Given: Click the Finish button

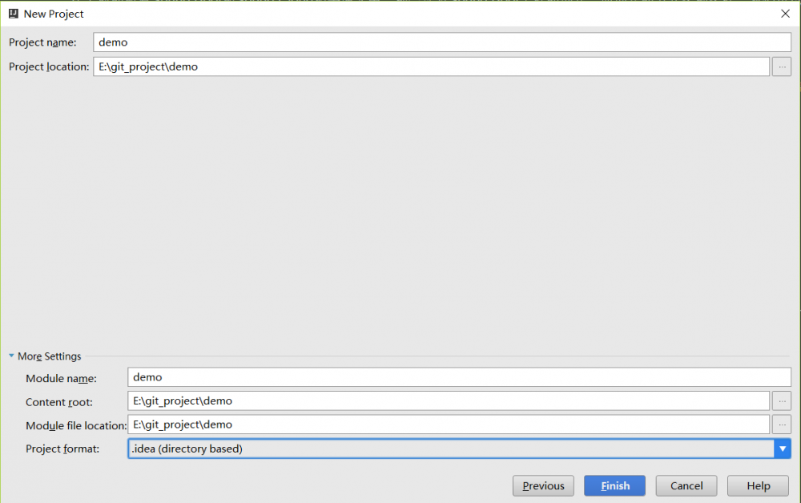Looking at the screenshot, I should tap(614, 485).
